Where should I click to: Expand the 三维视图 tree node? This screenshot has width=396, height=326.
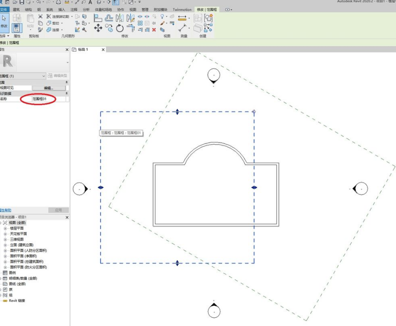click(x=5, y=239)
